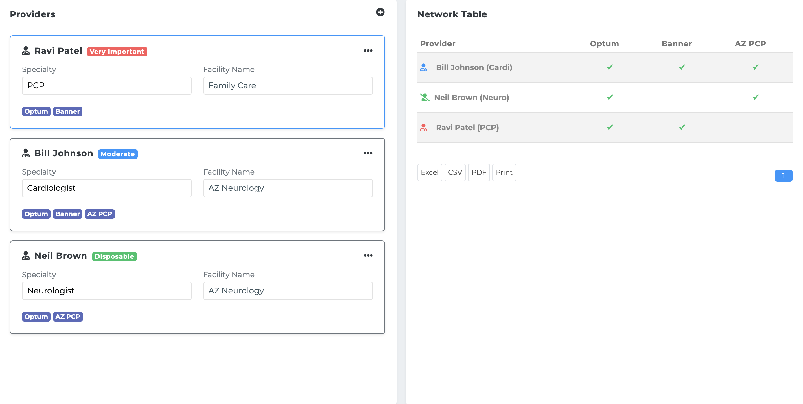
Task: Export table using the Excel button
Action: (x=429, y=172)
